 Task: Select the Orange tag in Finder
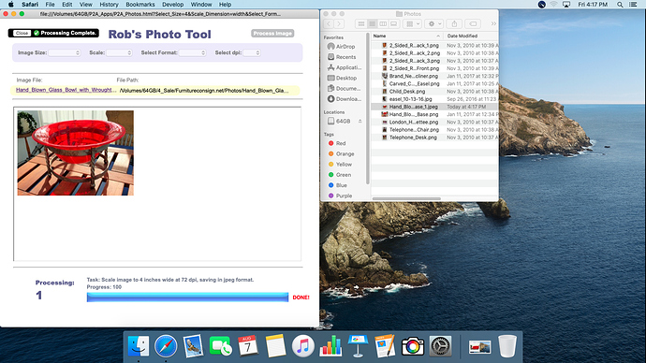341,153
